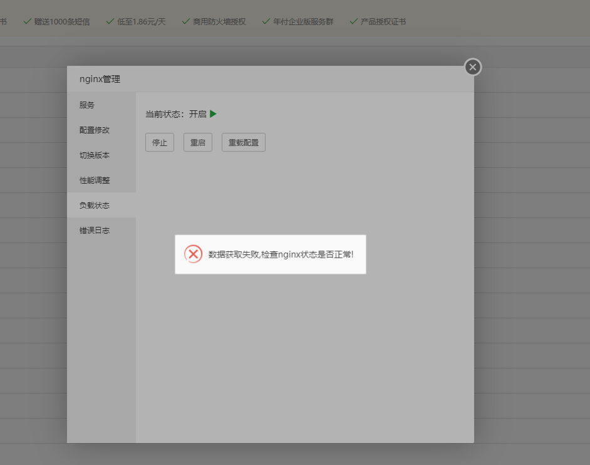The image size is (590, 465).
Task: Click the red error X icon
Action: pyautogui.click(x=193, y=254)
